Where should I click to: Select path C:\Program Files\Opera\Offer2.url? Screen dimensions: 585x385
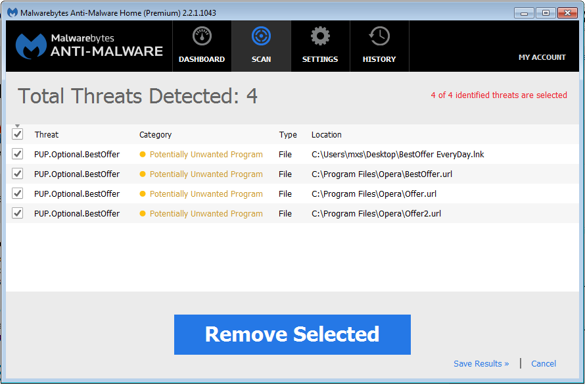tap(376, 214)
